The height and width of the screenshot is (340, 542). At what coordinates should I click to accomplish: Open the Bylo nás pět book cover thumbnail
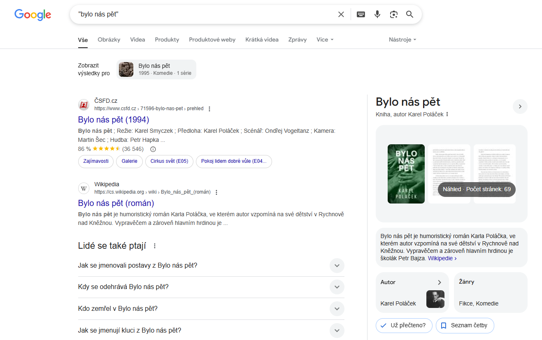click(x=406, y=173)
